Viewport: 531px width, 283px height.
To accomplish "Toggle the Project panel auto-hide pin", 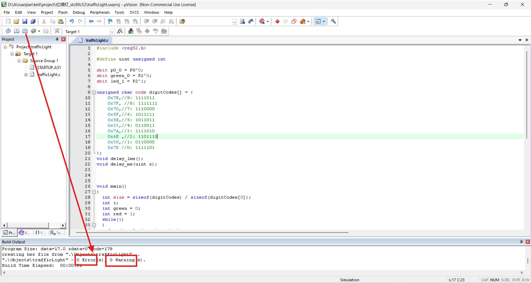I will [x=57, y=39].
